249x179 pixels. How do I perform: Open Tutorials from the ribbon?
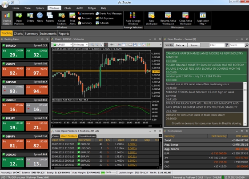tap(102, 23)
